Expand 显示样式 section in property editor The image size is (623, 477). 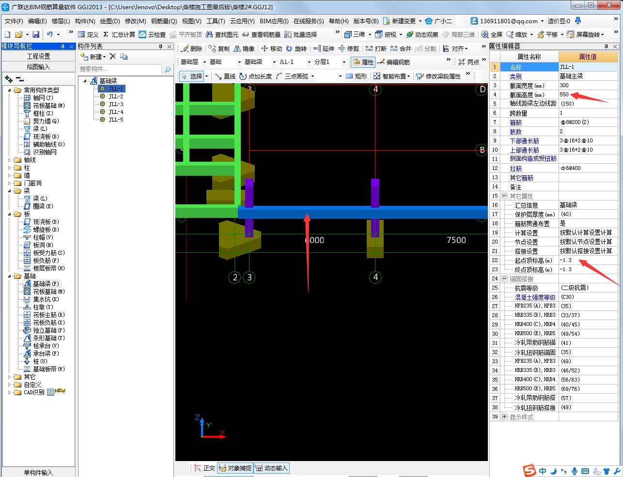click(x=504, y=417)
